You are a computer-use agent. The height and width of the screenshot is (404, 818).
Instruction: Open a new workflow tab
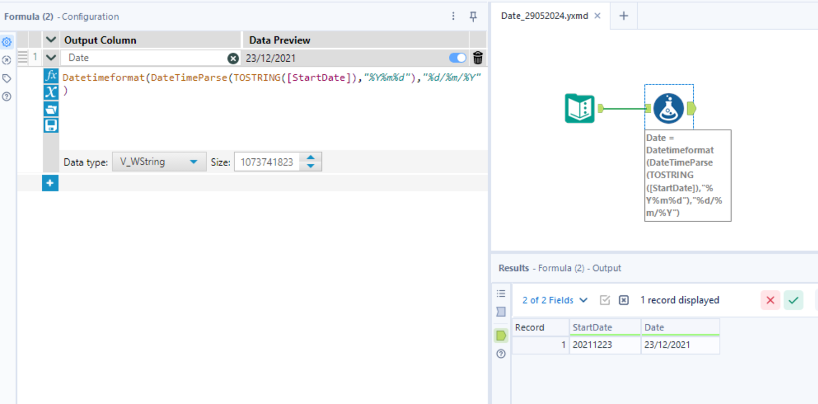point(624,16)
